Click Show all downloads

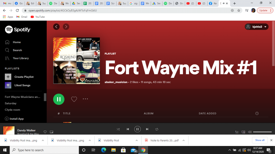260,140
